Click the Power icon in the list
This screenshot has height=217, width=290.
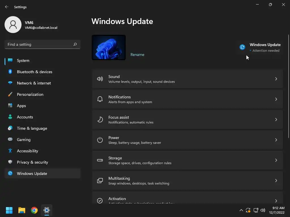100,140
